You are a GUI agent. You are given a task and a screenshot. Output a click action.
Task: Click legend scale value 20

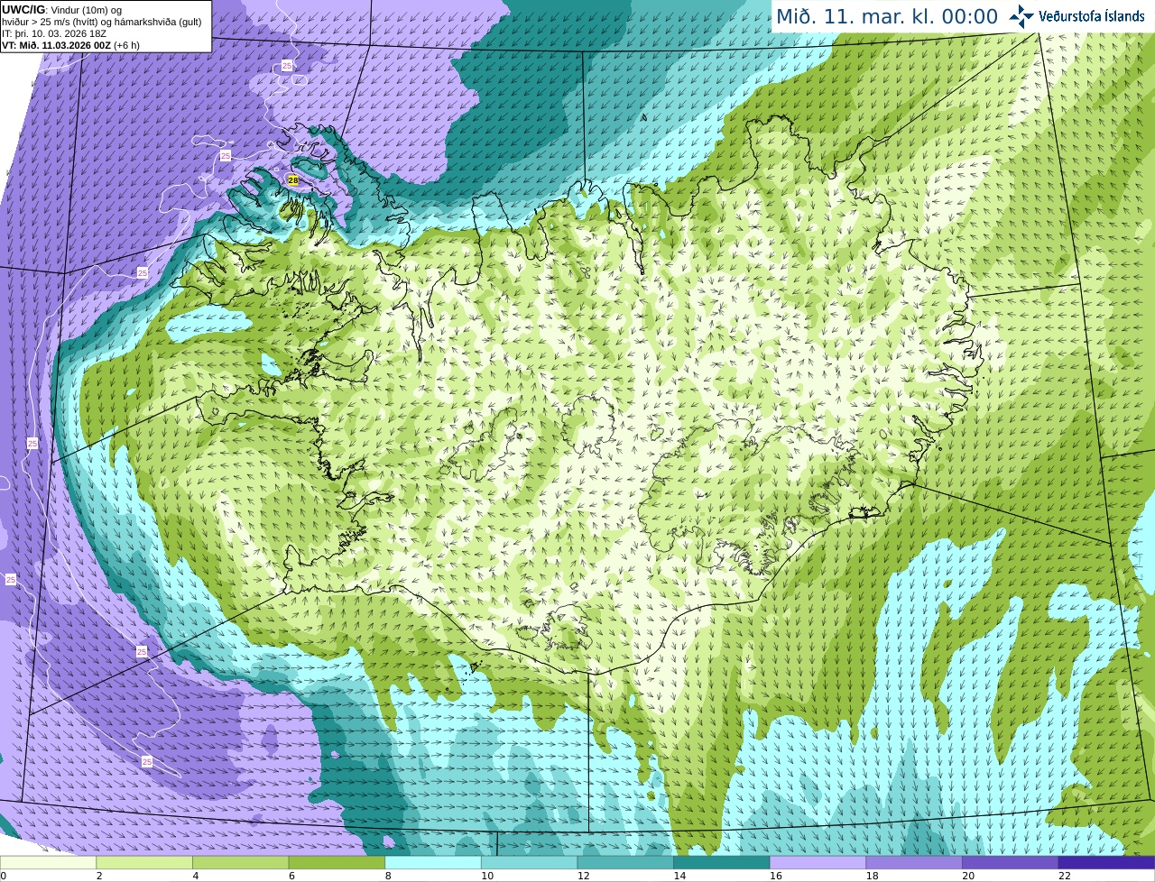click(x=968, y=876)
